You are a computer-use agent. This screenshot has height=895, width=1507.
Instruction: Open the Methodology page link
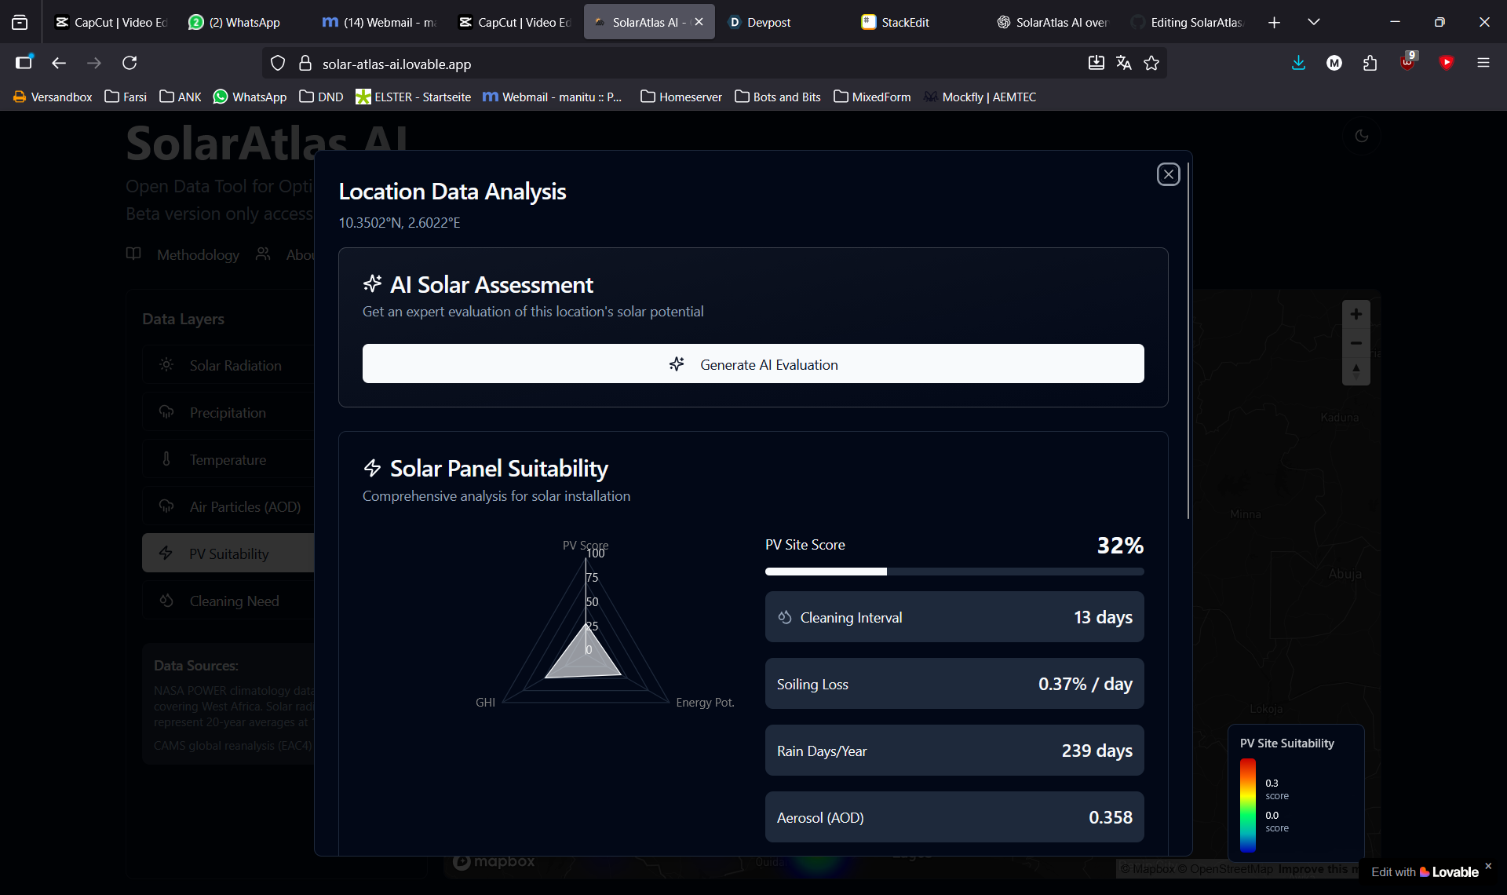(198, 254)
